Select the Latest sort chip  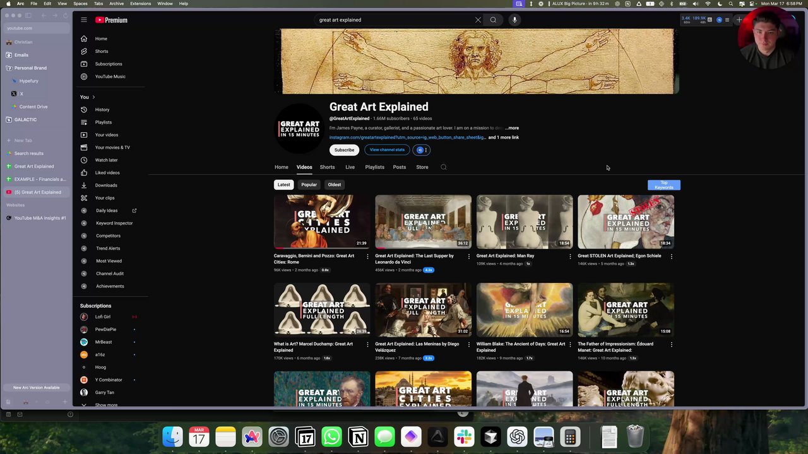(x=284, y=185)
